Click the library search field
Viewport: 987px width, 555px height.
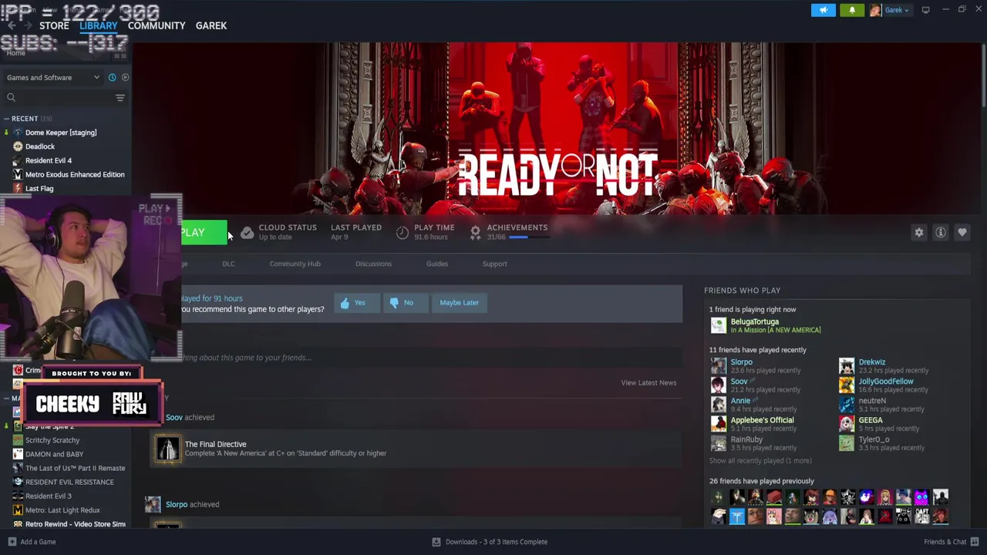[x=58, y=97]
